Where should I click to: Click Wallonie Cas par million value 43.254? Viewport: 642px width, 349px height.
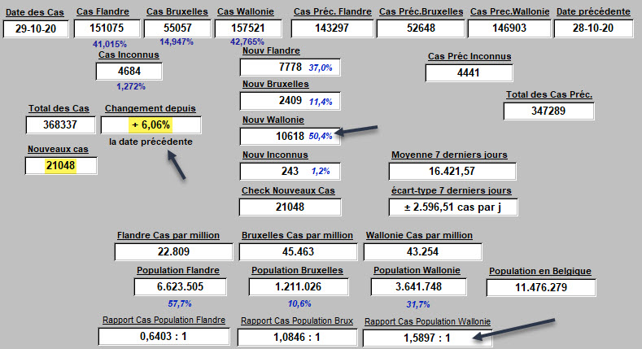click(422, 251)
